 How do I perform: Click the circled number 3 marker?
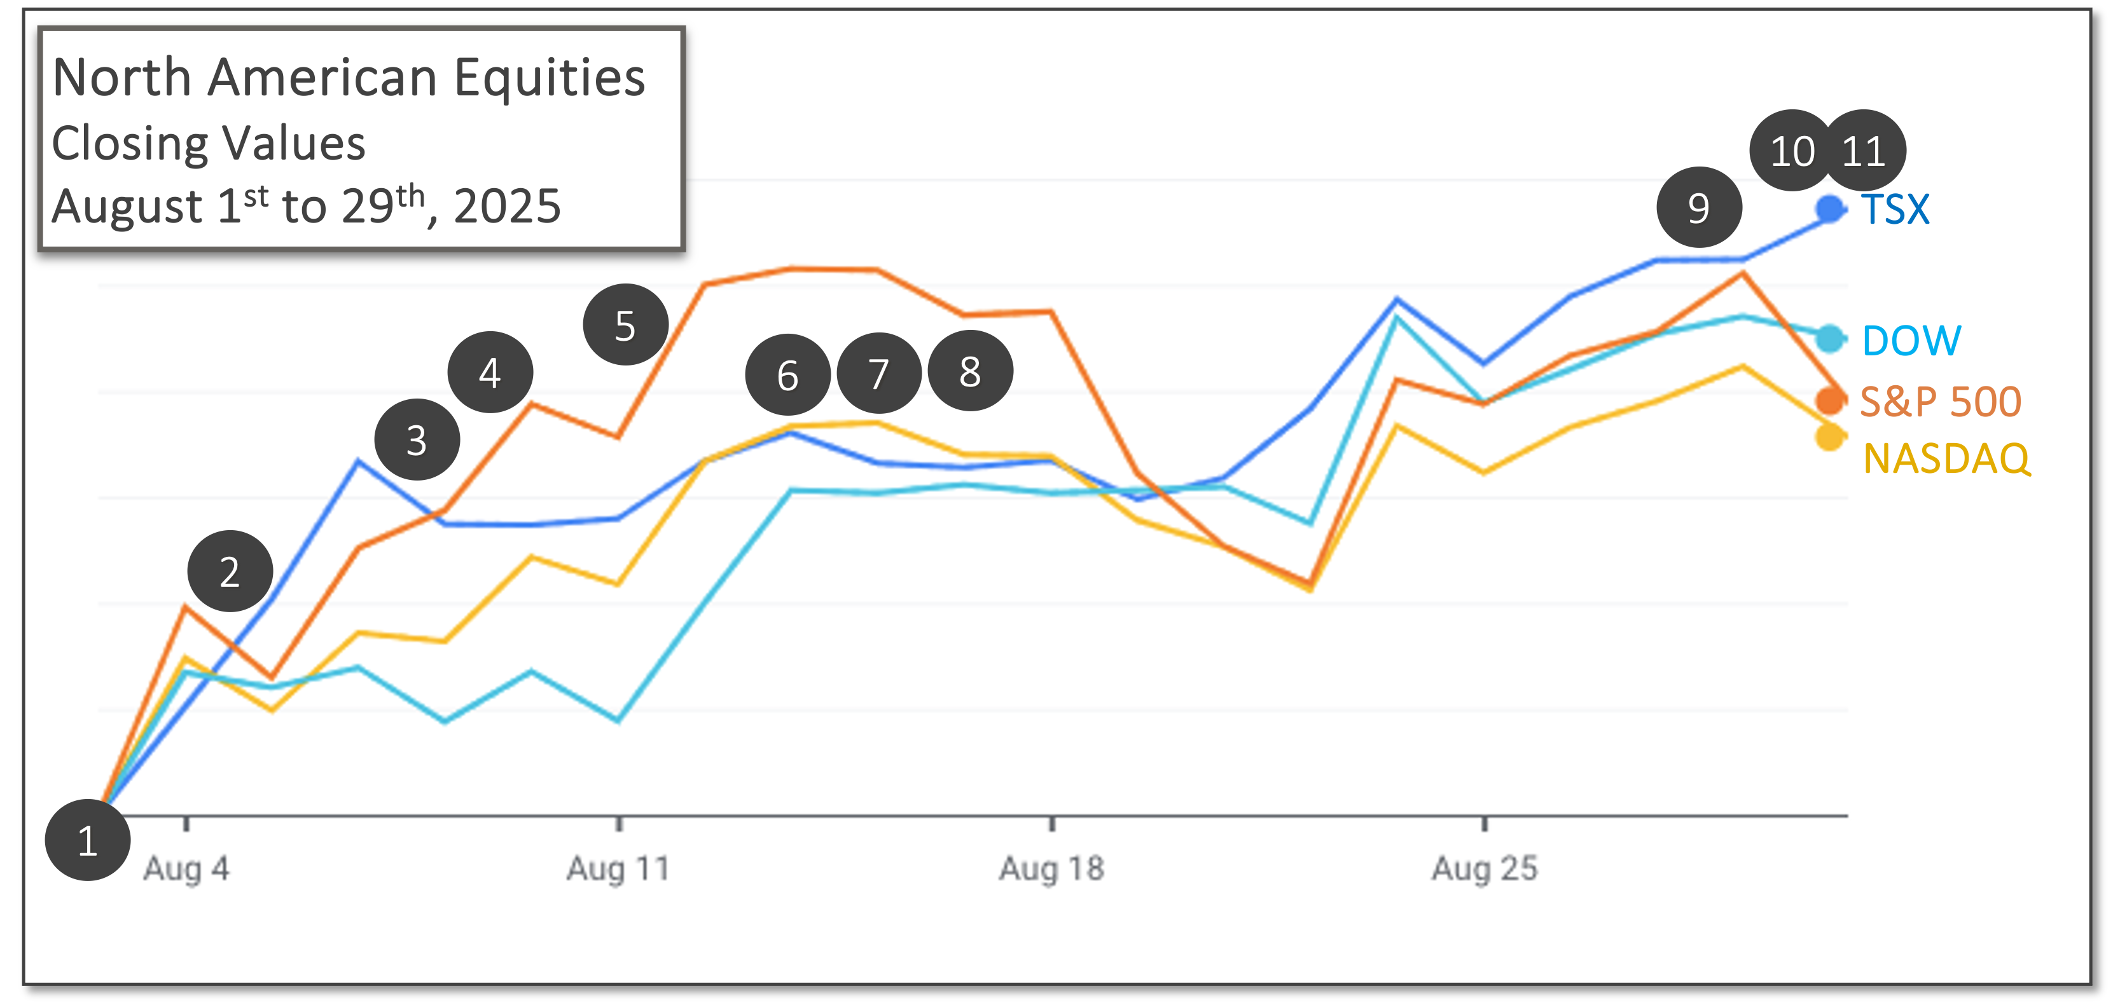(x=417, y=440)
